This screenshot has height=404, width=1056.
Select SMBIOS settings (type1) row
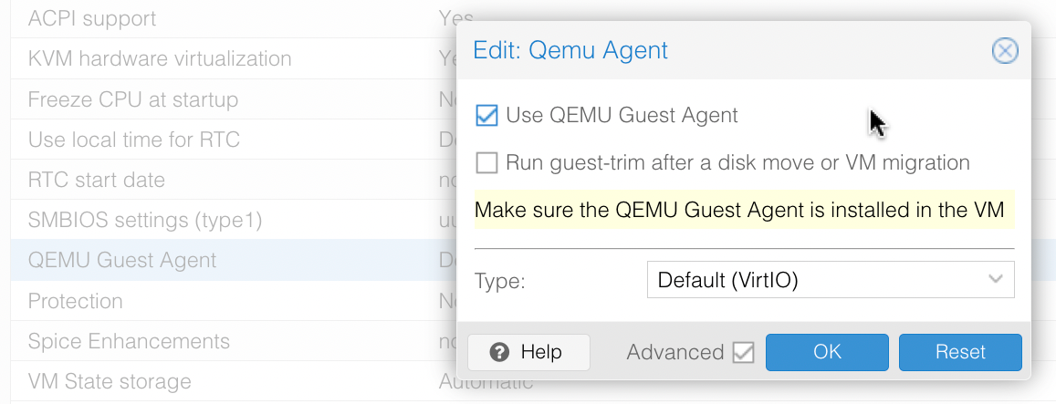[x=234, y=220]
